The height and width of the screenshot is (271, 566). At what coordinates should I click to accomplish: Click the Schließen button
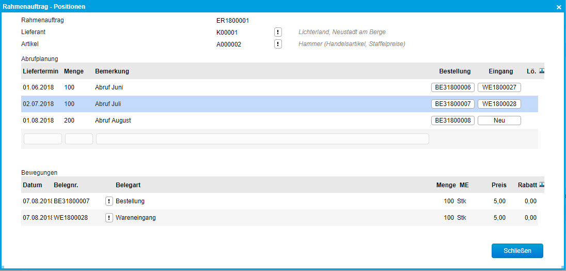pyautogui.click(x=517, y=251)
